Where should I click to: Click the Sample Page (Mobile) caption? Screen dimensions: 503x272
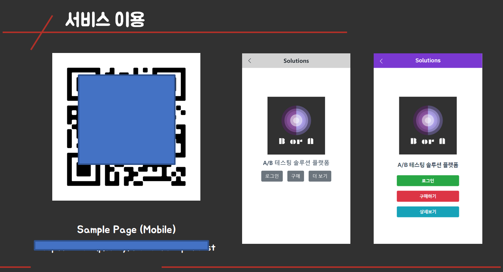point(126,229)
